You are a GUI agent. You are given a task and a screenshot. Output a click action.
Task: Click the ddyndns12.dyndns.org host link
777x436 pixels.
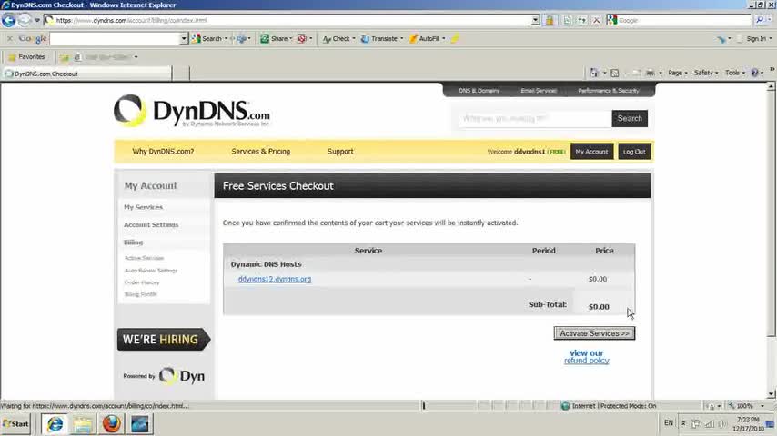(x=275, y=279)
